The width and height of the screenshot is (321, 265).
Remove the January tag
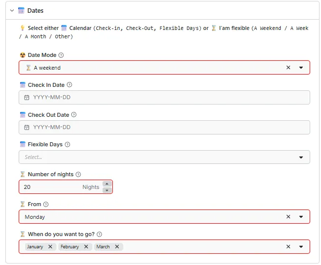[50, 247]
